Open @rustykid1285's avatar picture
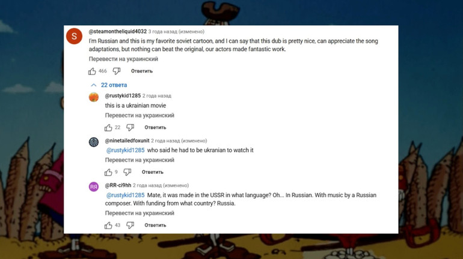Screen dimensions: 463x259 94,97
